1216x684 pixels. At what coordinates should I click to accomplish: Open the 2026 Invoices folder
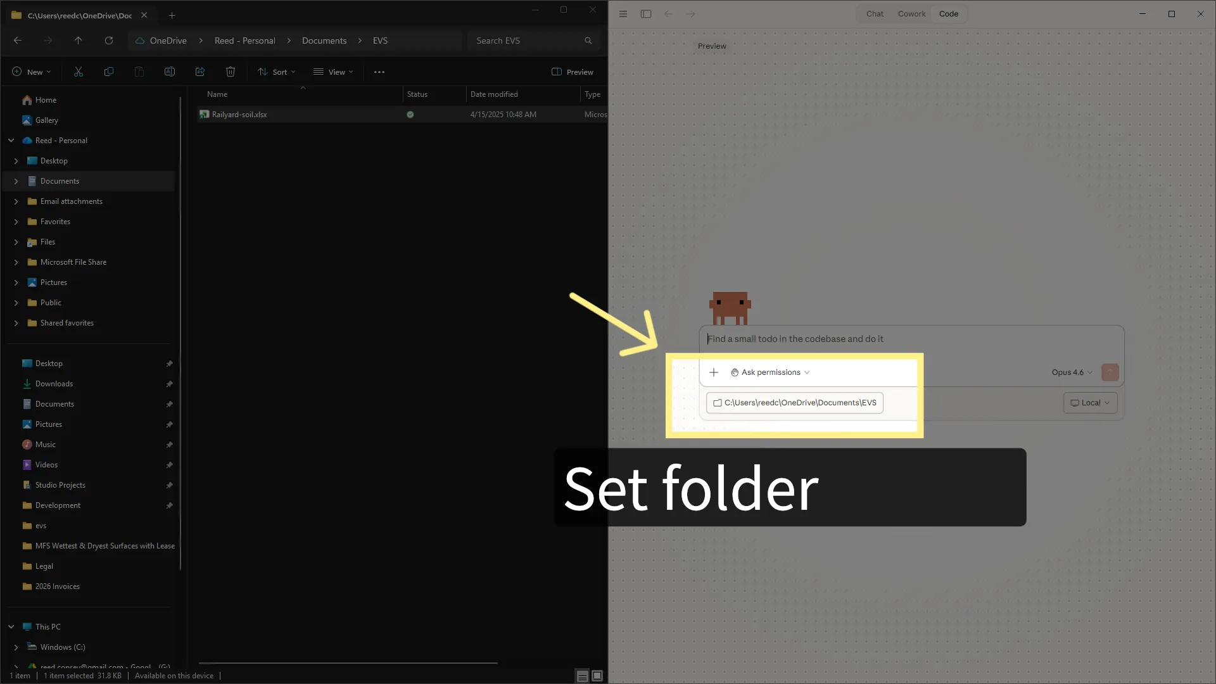point(57,586)
